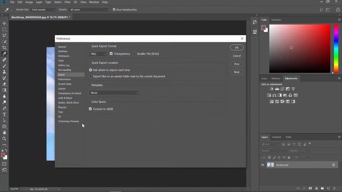Open the Color panel options menu
342x192 pixels.
tap(339, 20)
